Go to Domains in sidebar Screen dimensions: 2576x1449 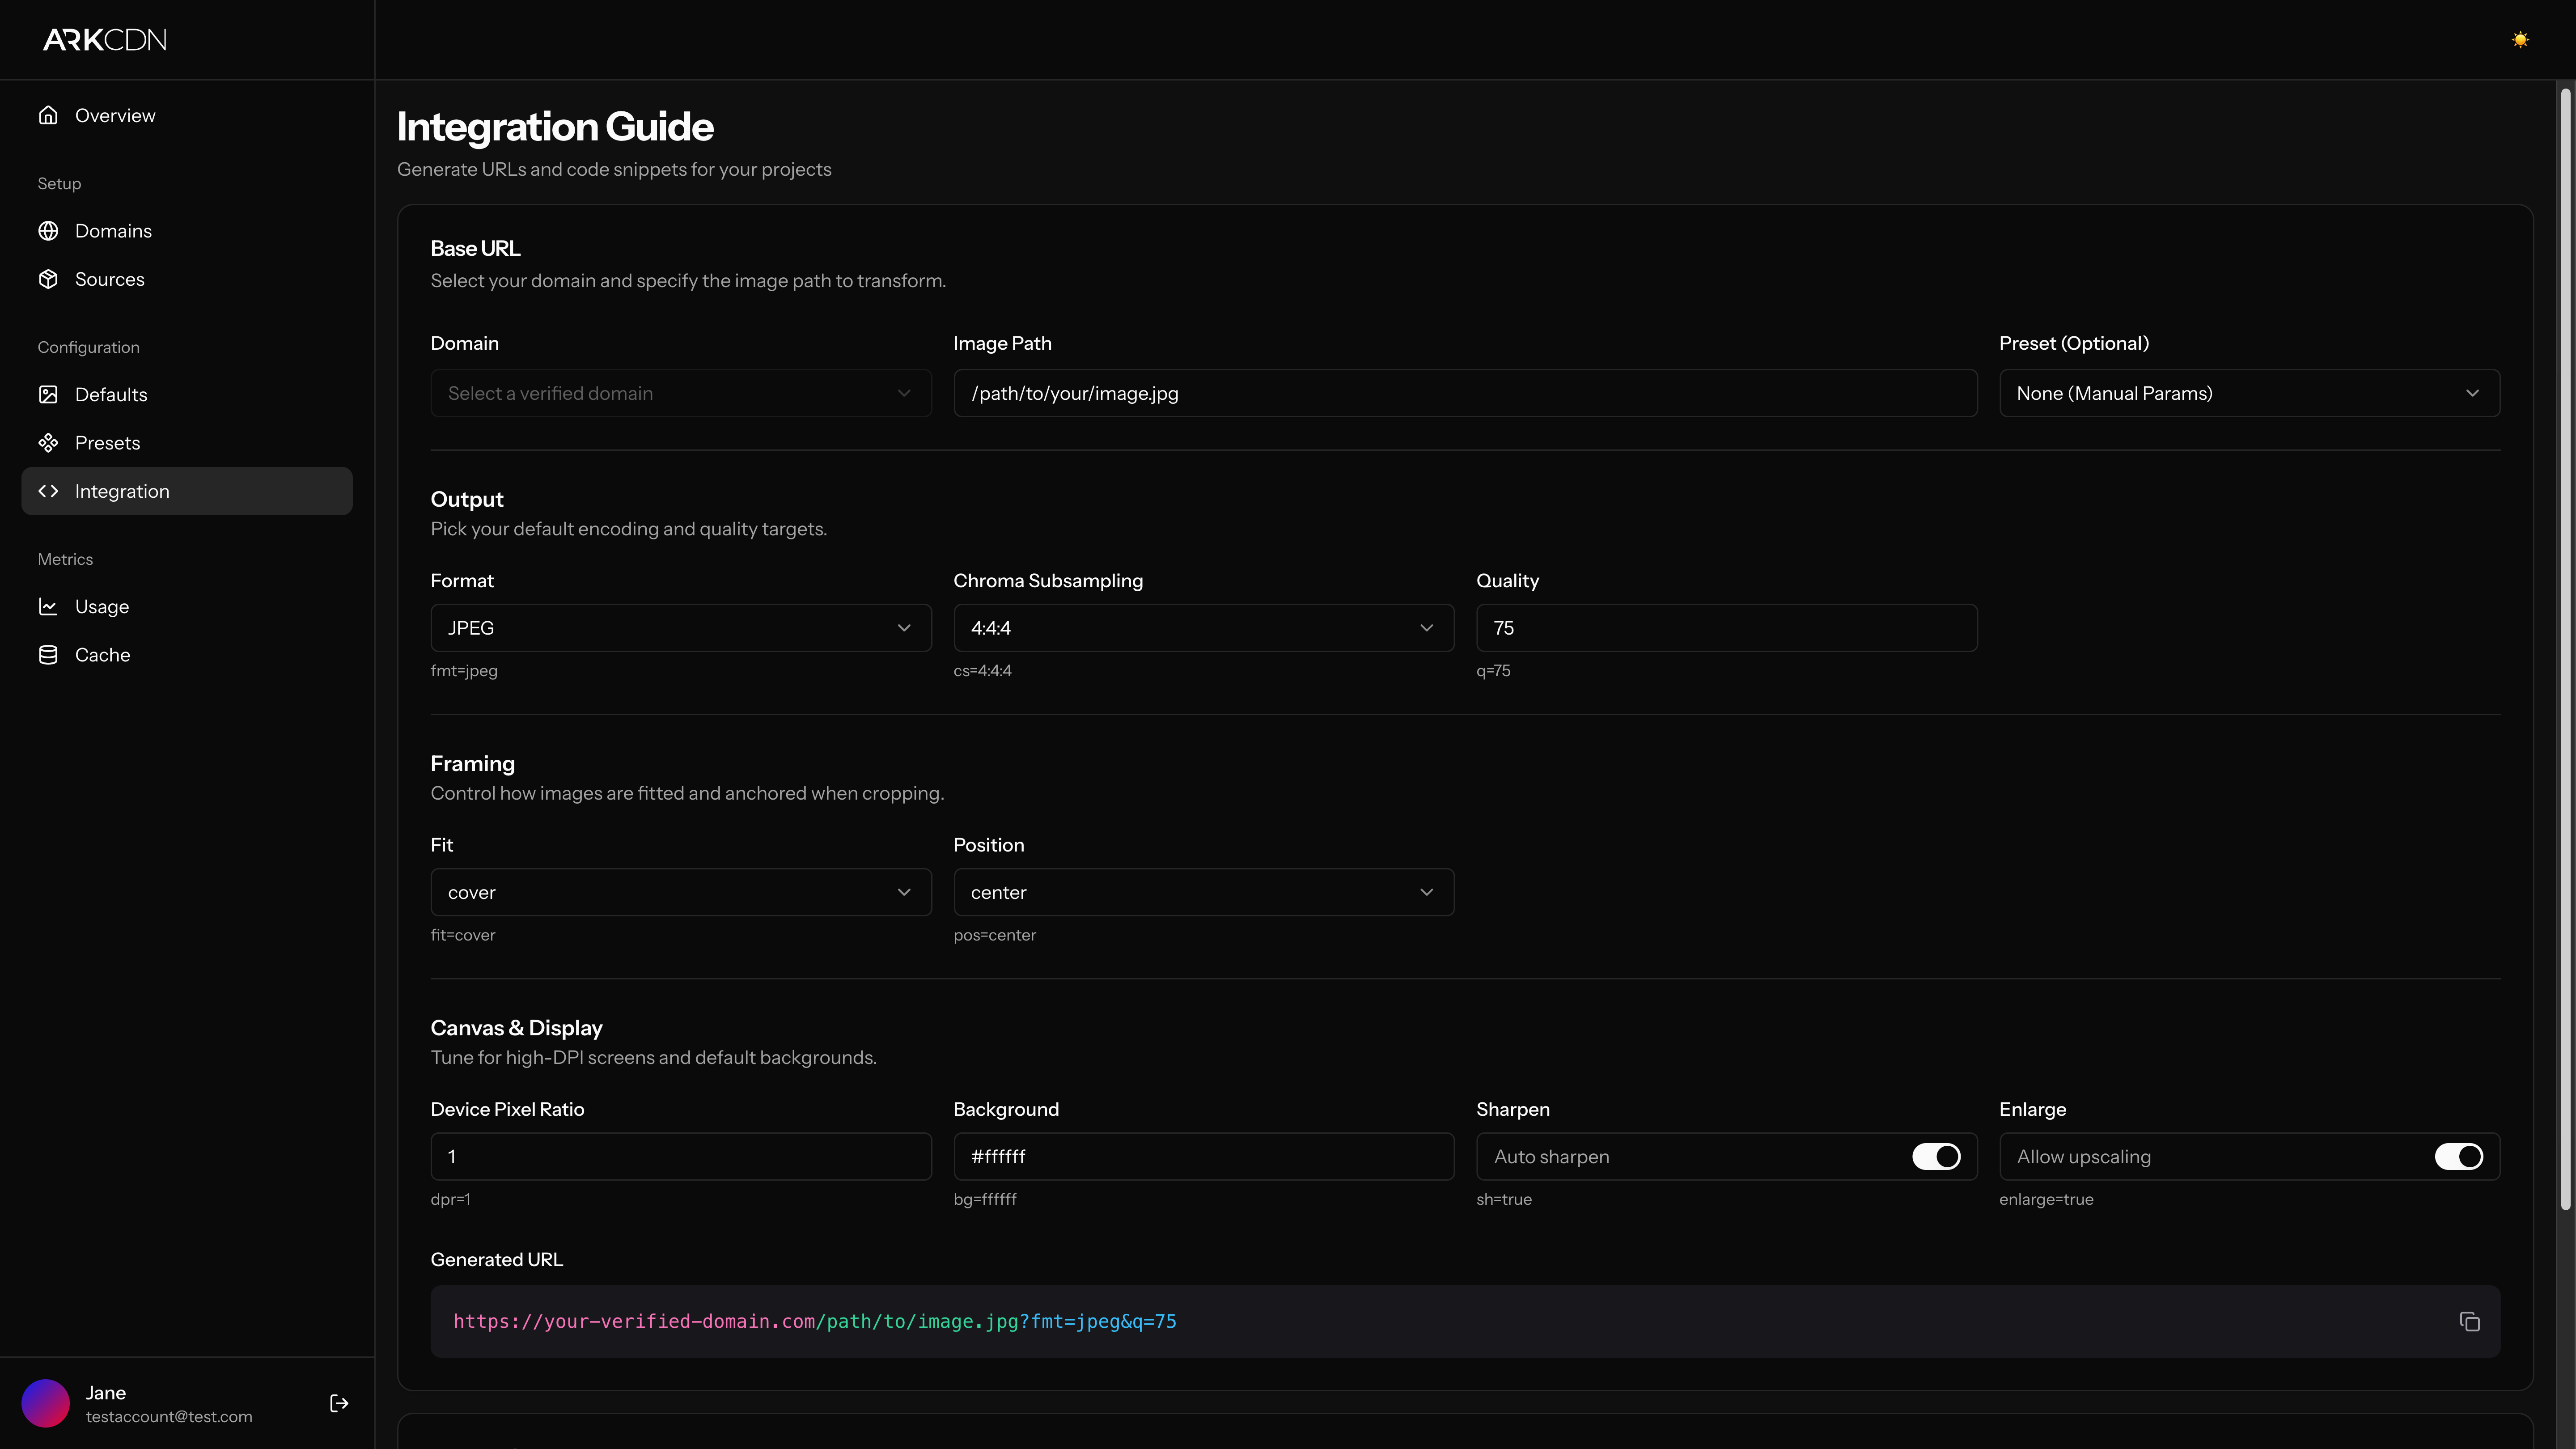(187, 231)
